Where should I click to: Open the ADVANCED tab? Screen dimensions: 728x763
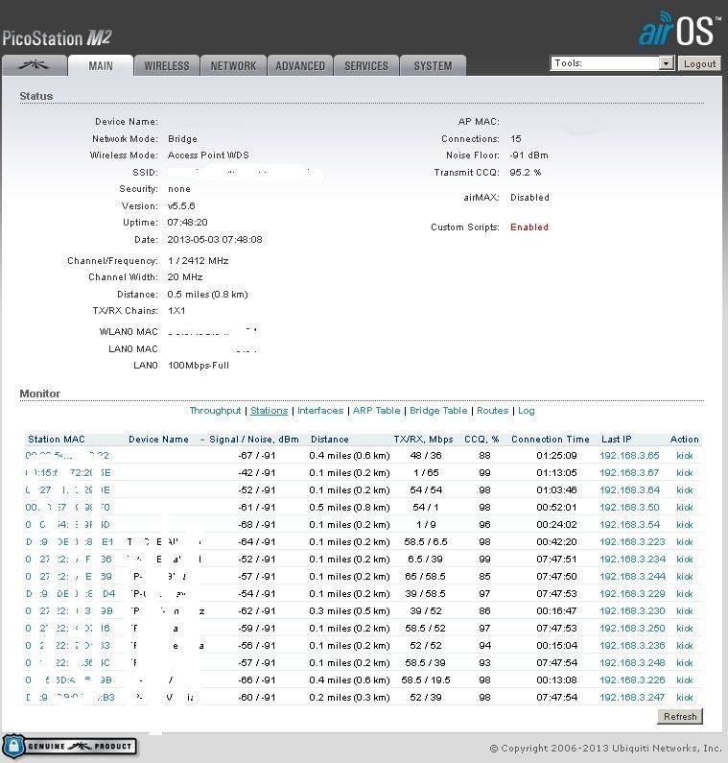pyautogui.click(x=300, y=66)
